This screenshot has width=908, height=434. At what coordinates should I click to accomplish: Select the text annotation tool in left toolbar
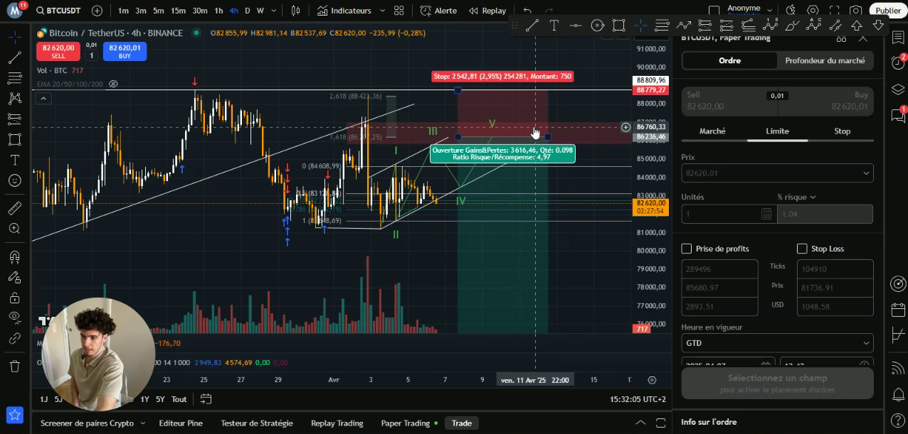(14, 160)
